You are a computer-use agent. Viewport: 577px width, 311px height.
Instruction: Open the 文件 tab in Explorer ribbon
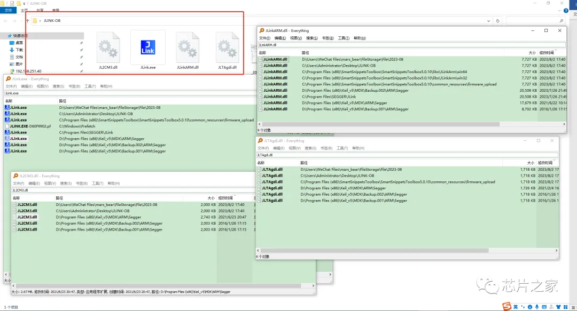pos(8,10)
